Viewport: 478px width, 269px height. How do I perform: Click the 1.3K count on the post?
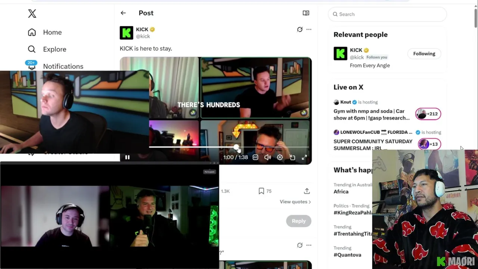pos(225,191)
